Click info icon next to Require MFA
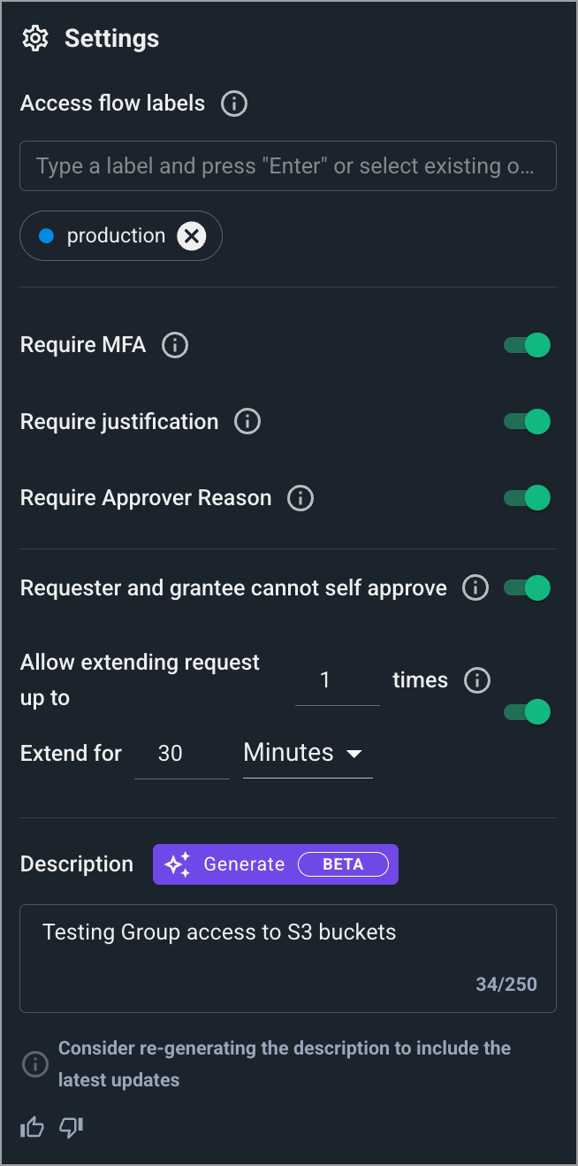578x1166 pixels. (x=175, y=345)
